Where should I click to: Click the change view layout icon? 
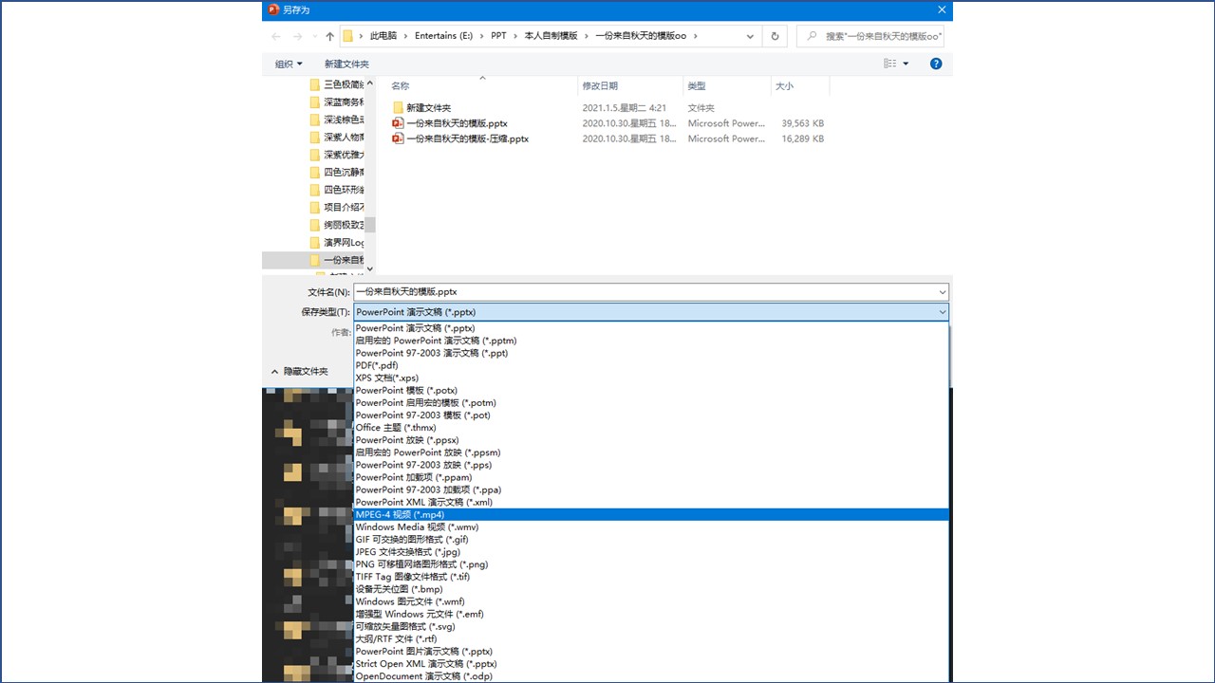890,64
